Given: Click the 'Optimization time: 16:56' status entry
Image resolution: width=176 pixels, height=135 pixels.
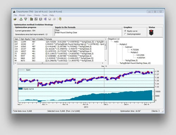Looking at the screenshot, I should [x=130, y=111].
